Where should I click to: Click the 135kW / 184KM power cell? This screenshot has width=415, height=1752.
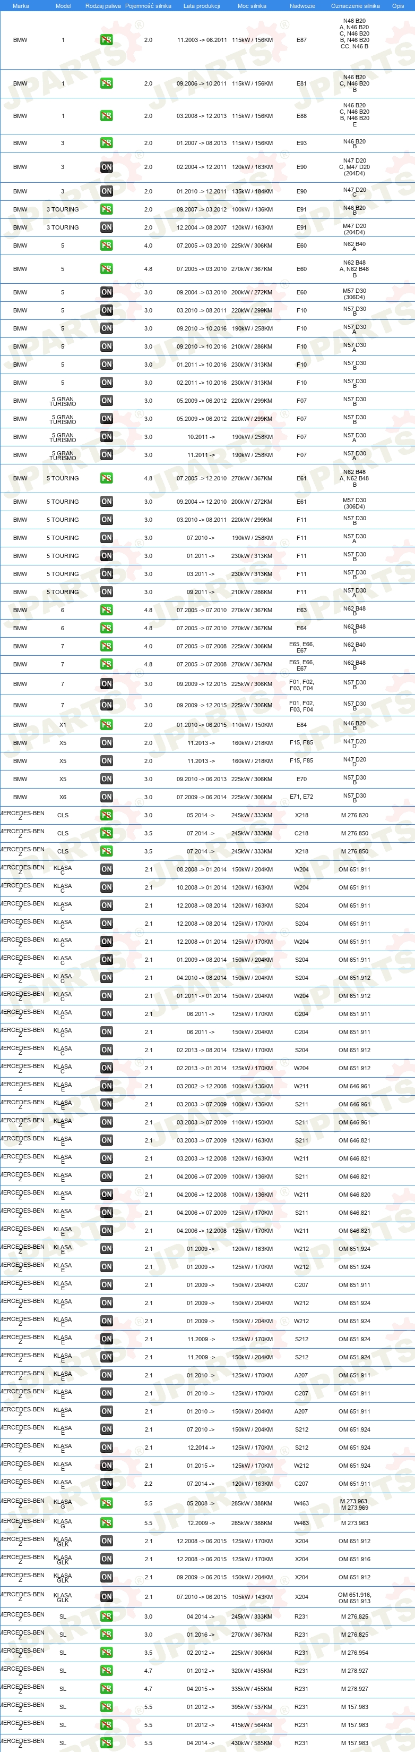(x=252, y=192)
